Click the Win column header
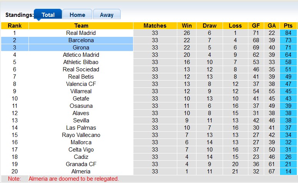The width and height of the screenshot is (298, 183). click(187, 26)
